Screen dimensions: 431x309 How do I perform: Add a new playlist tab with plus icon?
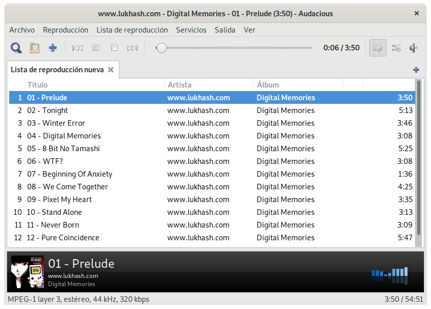coord(416,70)
